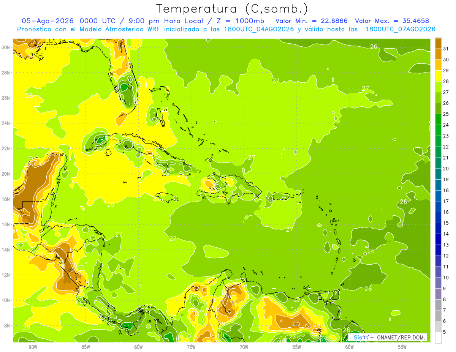Click the 75W longitude axis label
The height and width of the screenshot is (352, 456).
(191, 347)
